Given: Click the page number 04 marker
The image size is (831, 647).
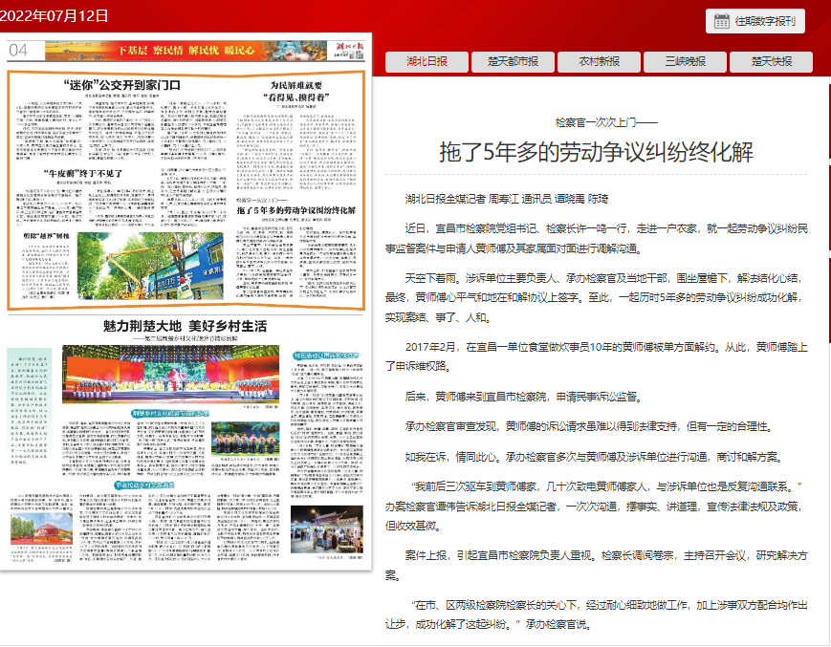Looking at the screenshot, I should pos(19,50).
